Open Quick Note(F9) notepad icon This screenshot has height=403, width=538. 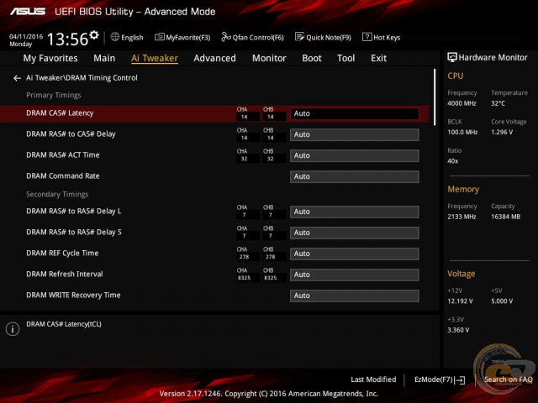[x=299, y=37]
